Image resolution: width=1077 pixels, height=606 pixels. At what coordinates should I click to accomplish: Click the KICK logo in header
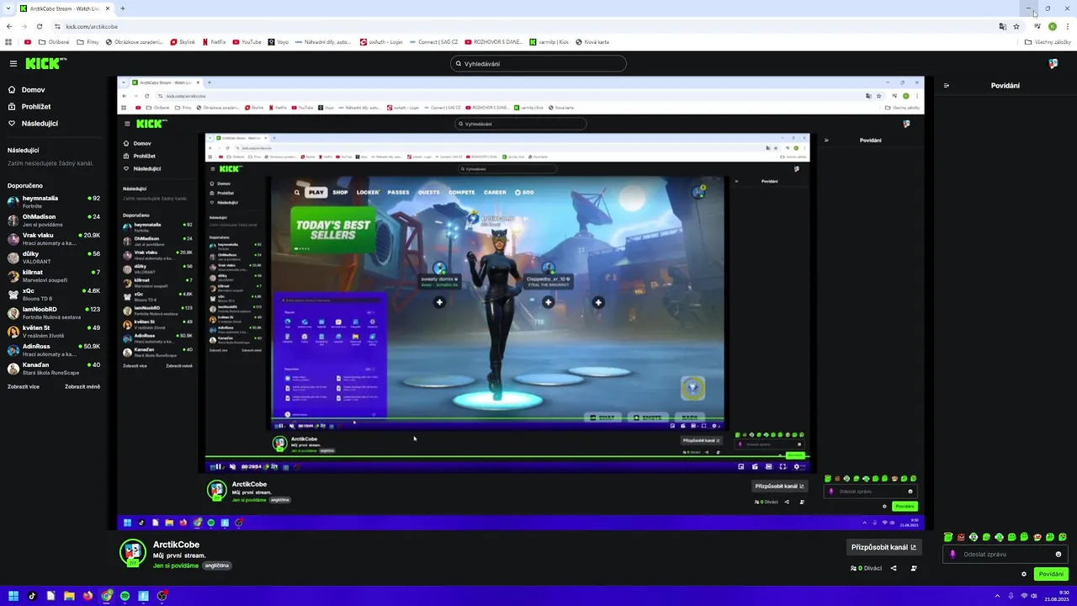pos(45,63)
